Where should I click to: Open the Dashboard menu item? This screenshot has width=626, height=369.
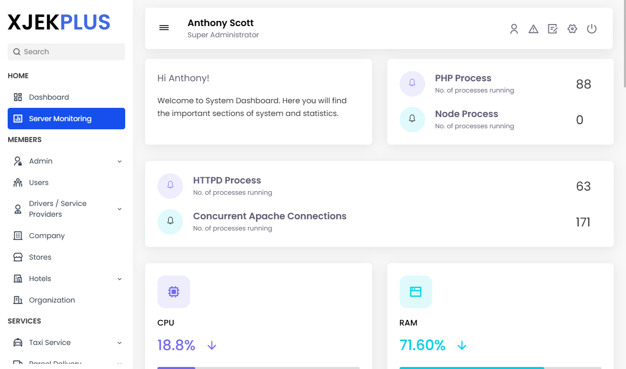tap(48, 97)
